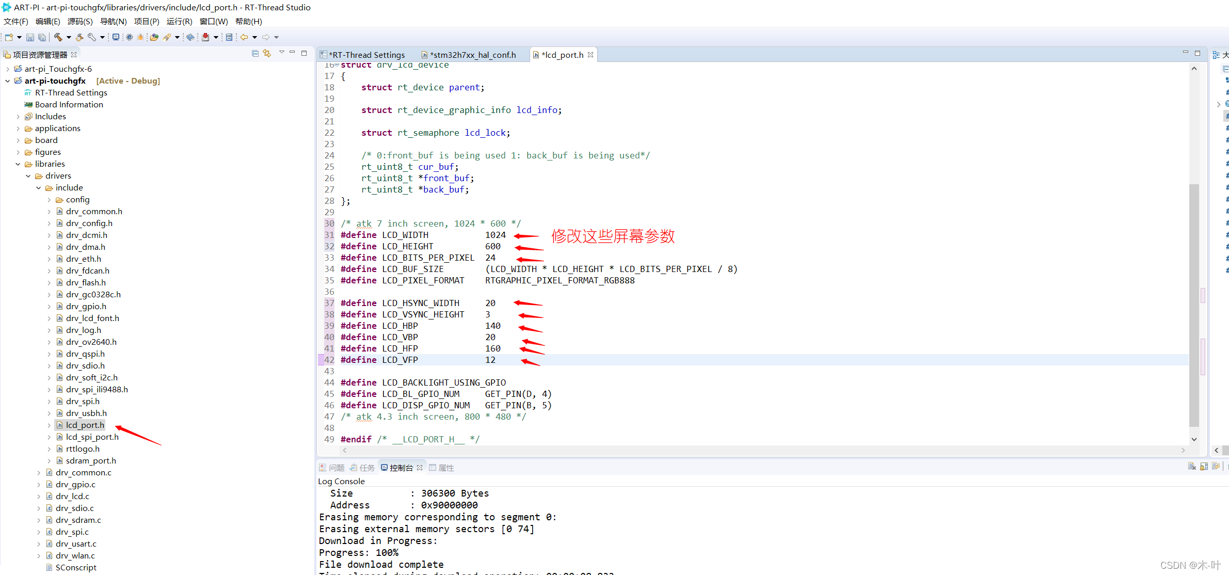The height and width of the screenshot is (575, 1229).
Task: Toggle the console Scroll Lock icon
Action: [1204, 467]
